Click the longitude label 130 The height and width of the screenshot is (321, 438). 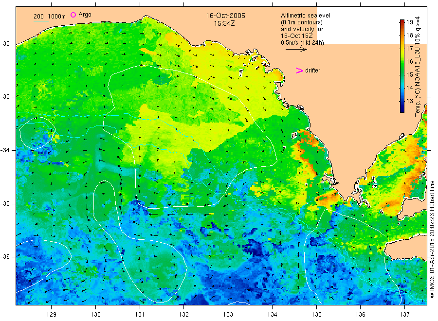tap(95, 315)
